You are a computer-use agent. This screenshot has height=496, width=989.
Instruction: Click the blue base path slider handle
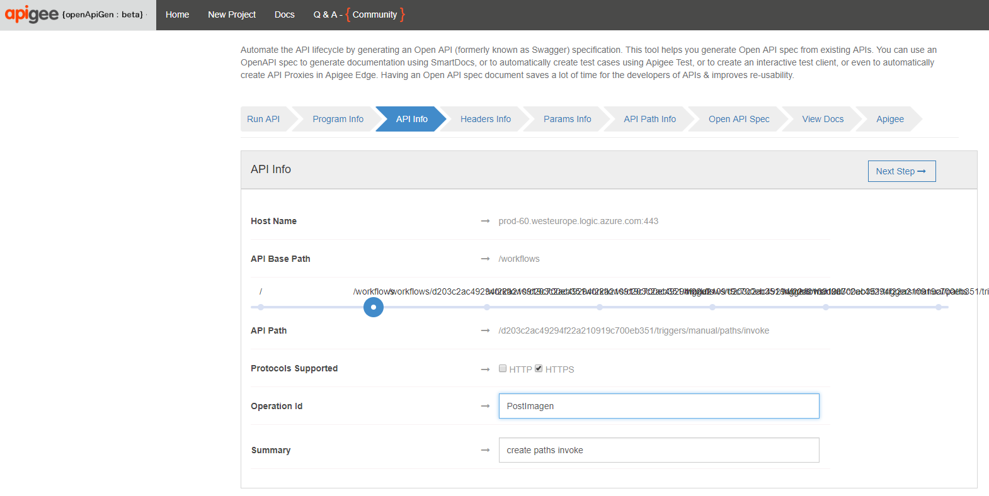(x=374, y=307)
